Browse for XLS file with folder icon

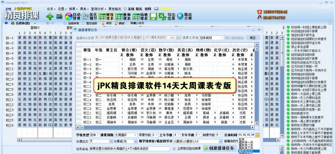(x=179, y=38)
